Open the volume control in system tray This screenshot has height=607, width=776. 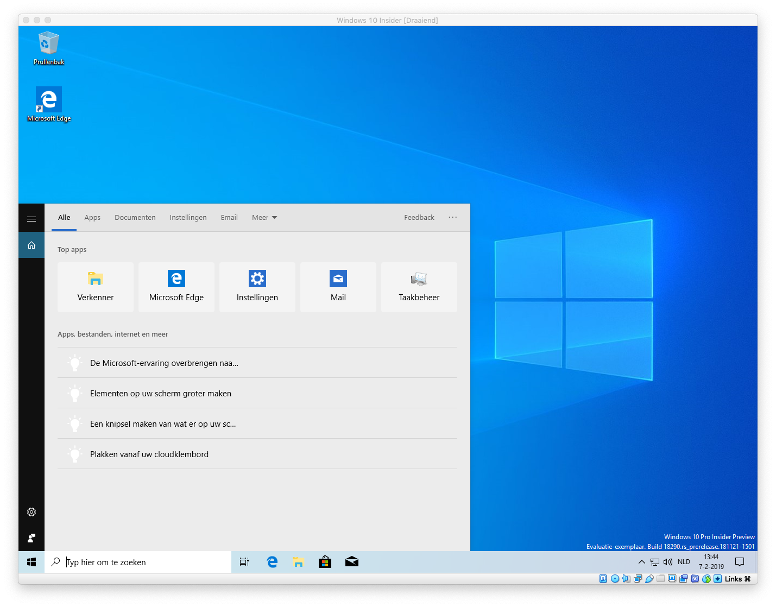pyautogui.click(x=668, y=562)
